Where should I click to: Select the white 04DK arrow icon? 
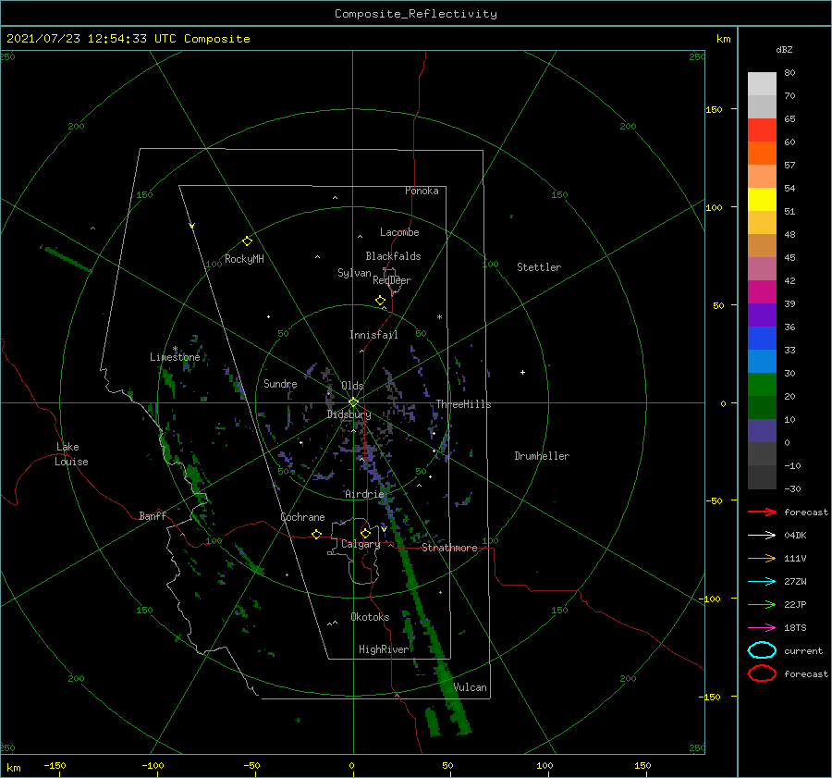pyautogui.click(x=762, y=535)
